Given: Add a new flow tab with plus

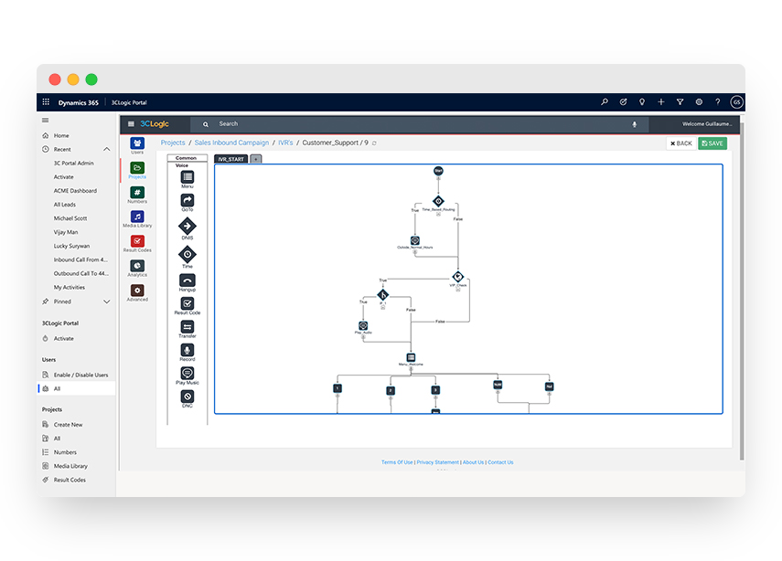Looking at the screenshot, I should (256, 159).
